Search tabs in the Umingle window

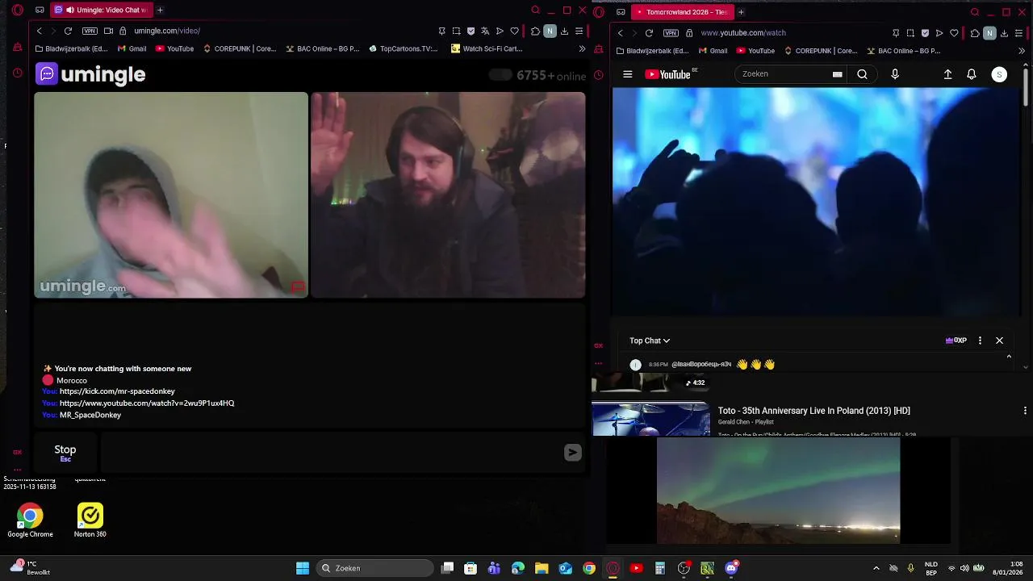click(x=535, y=10)
